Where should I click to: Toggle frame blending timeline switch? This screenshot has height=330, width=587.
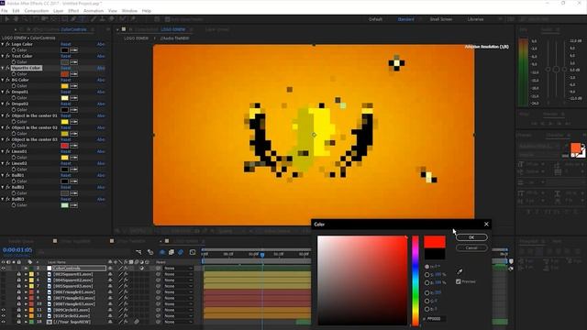pyautogui.click(x=172, y=252)
